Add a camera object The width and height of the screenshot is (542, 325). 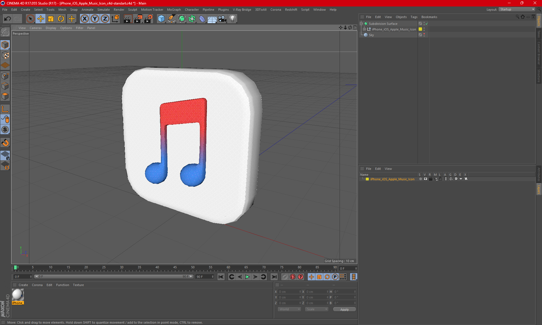(x=222, y=19)
